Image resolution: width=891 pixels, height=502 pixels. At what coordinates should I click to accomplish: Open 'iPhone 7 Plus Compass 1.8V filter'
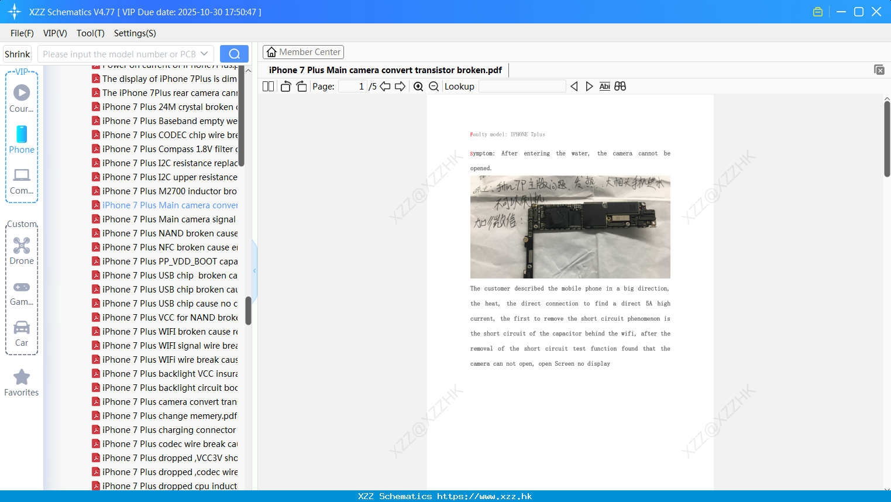click(170, 149)
